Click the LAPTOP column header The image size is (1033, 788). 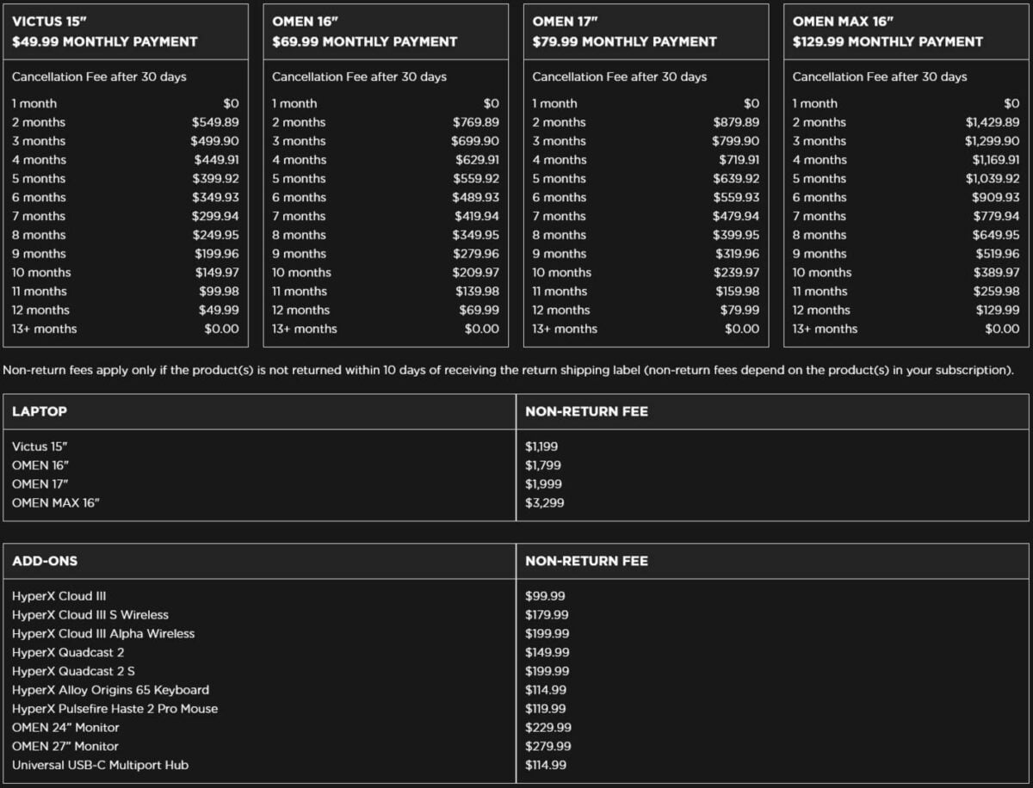click(40, 411)
